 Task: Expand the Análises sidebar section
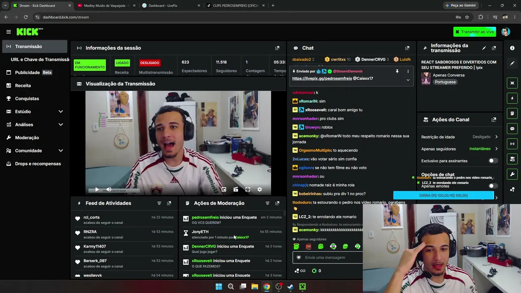[61, 125]
